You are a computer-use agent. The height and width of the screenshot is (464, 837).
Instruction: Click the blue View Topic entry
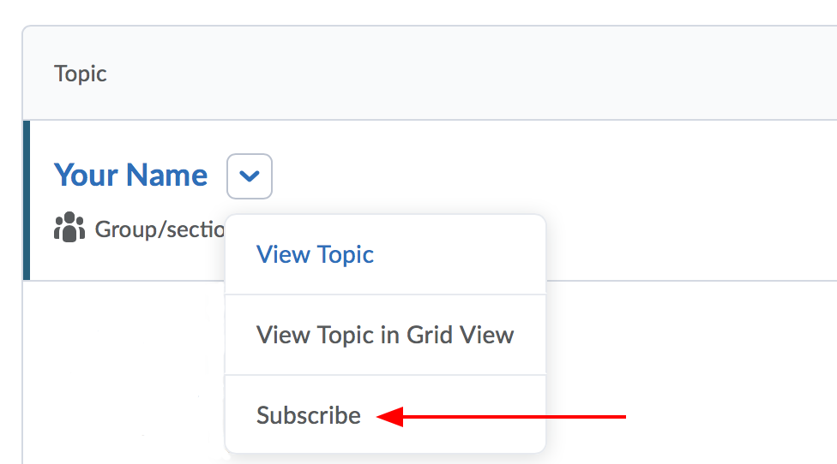pos(315,254)
